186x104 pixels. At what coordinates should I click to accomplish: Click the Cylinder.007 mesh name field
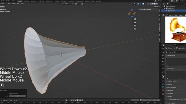[177, 52]
